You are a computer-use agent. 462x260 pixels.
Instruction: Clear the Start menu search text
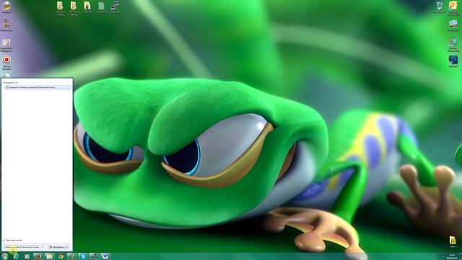42,247
